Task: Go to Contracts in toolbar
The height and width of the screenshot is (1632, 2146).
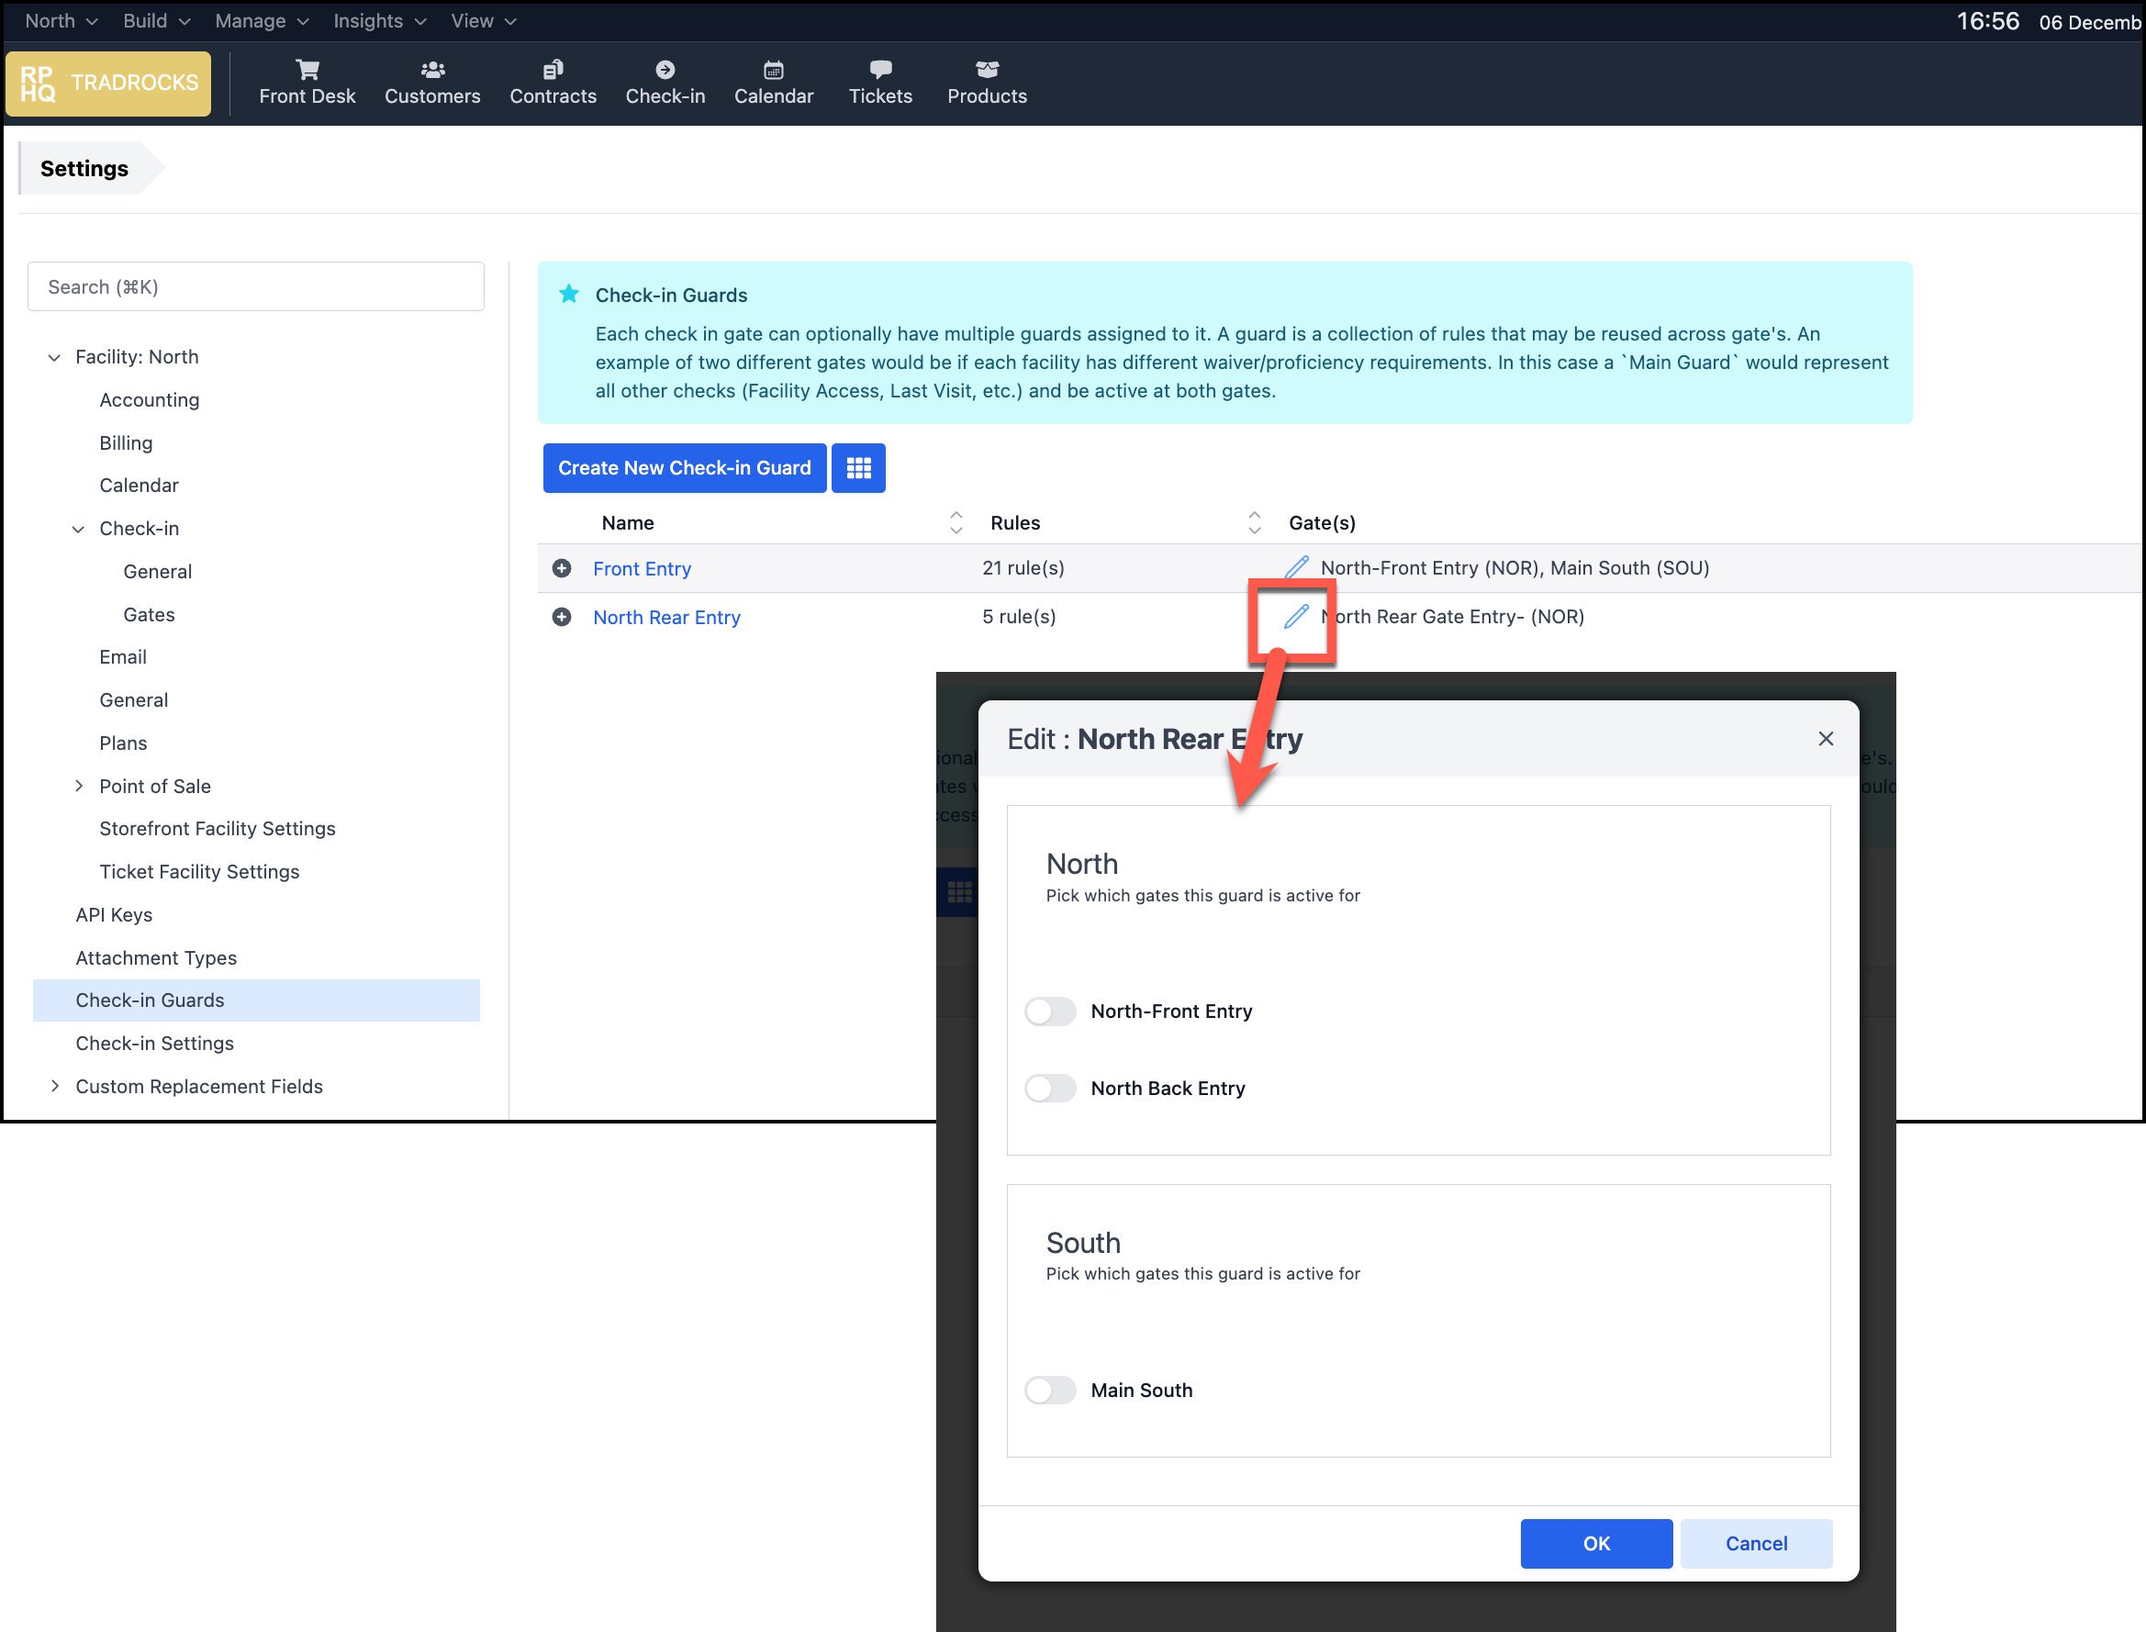Action: click(553, 83)
